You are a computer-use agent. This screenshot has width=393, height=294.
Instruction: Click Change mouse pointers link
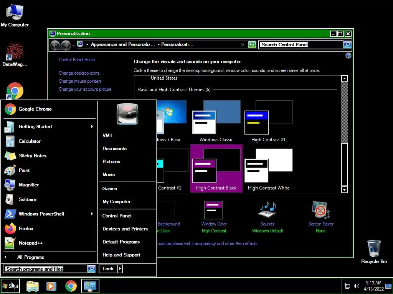click(x=80, y=81)
